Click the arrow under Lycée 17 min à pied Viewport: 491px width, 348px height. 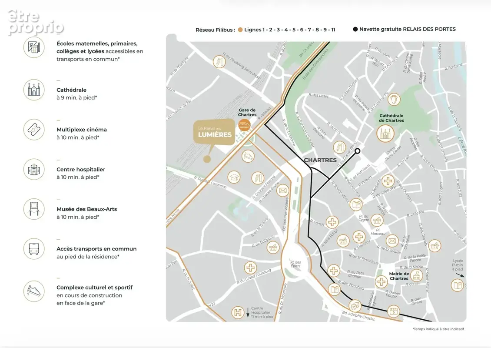(x=460, y=275)
